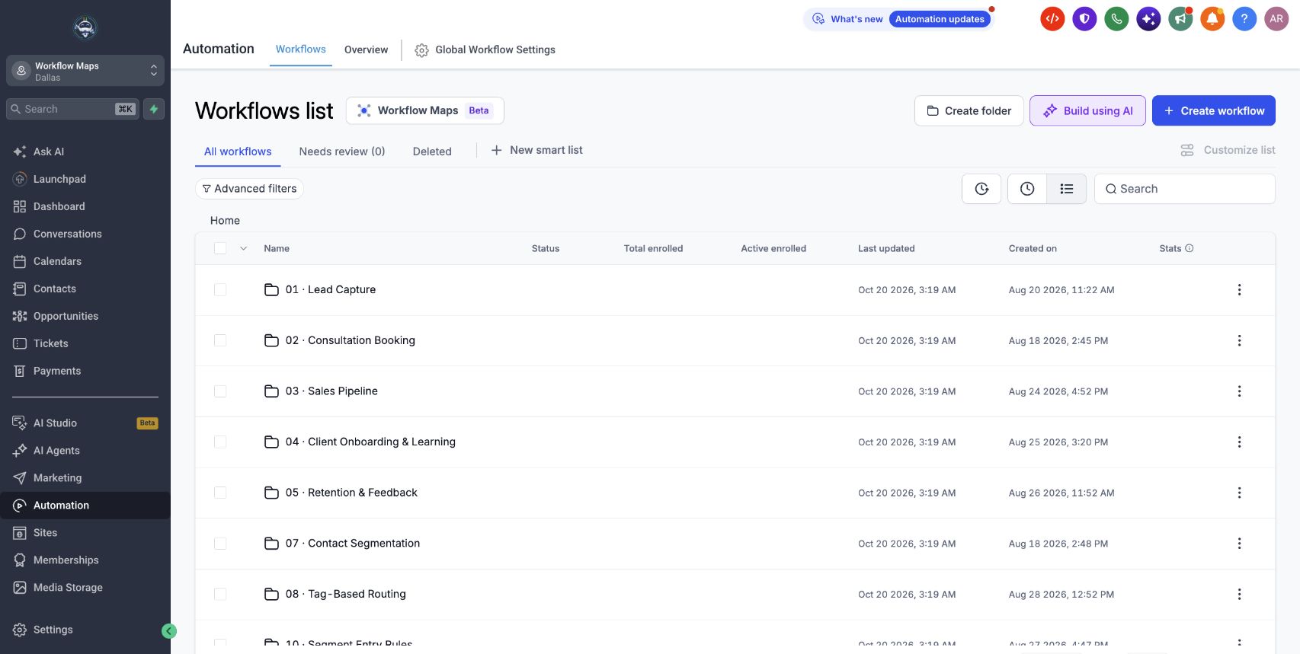This screenshot has width=1300, height=654.
Task: Click the blue help question mark icon
Action: point(1244,19)
